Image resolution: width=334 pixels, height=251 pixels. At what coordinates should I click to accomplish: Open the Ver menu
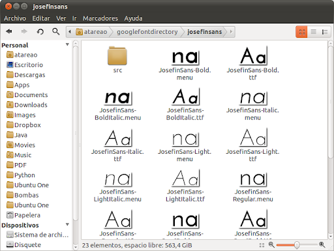(61, 18)
